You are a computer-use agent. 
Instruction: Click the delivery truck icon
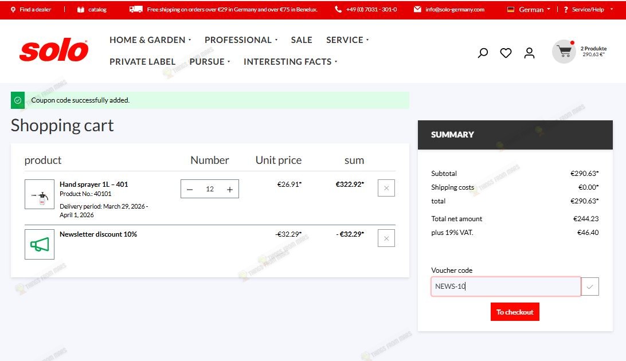pyautogui.click(x=136, y=9)
